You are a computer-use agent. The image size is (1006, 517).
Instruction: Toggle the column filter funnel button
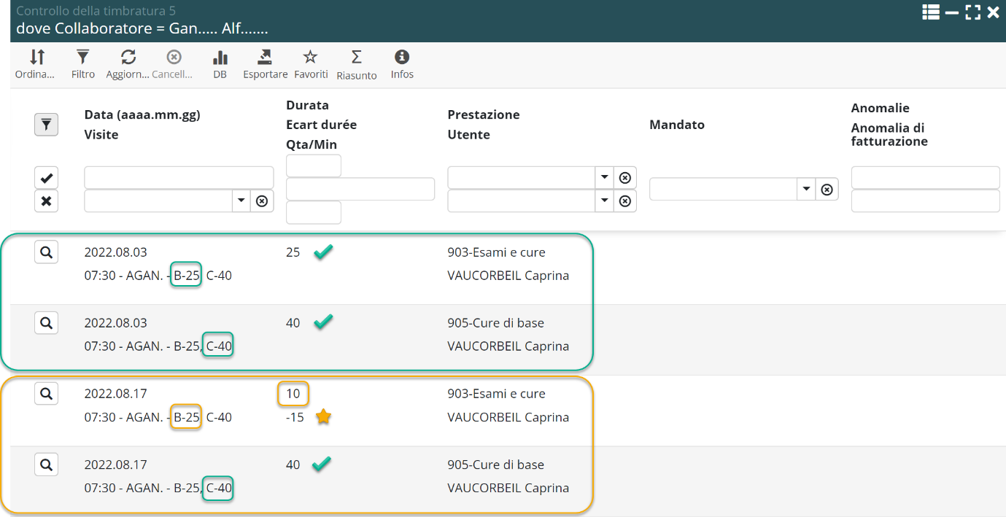[x=46, y=125]
